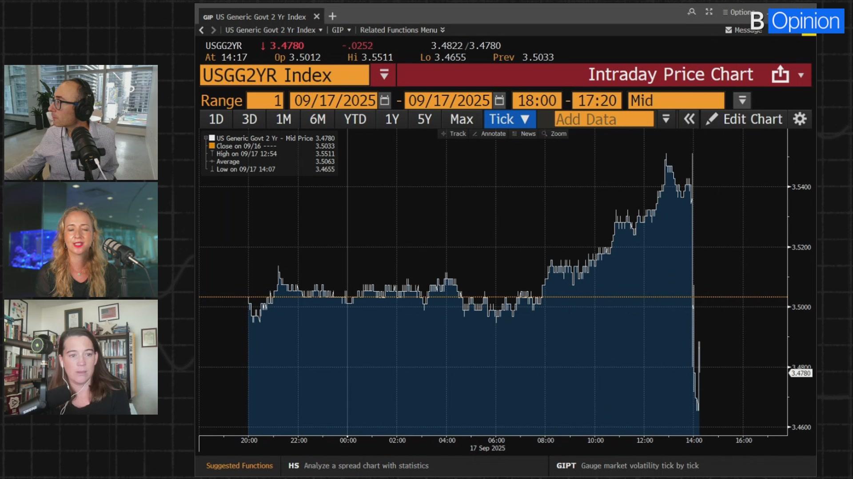The height and width of the screenshot is (479, 853).
Task: Click the start time 18:00 field
Action: point(537,101)
